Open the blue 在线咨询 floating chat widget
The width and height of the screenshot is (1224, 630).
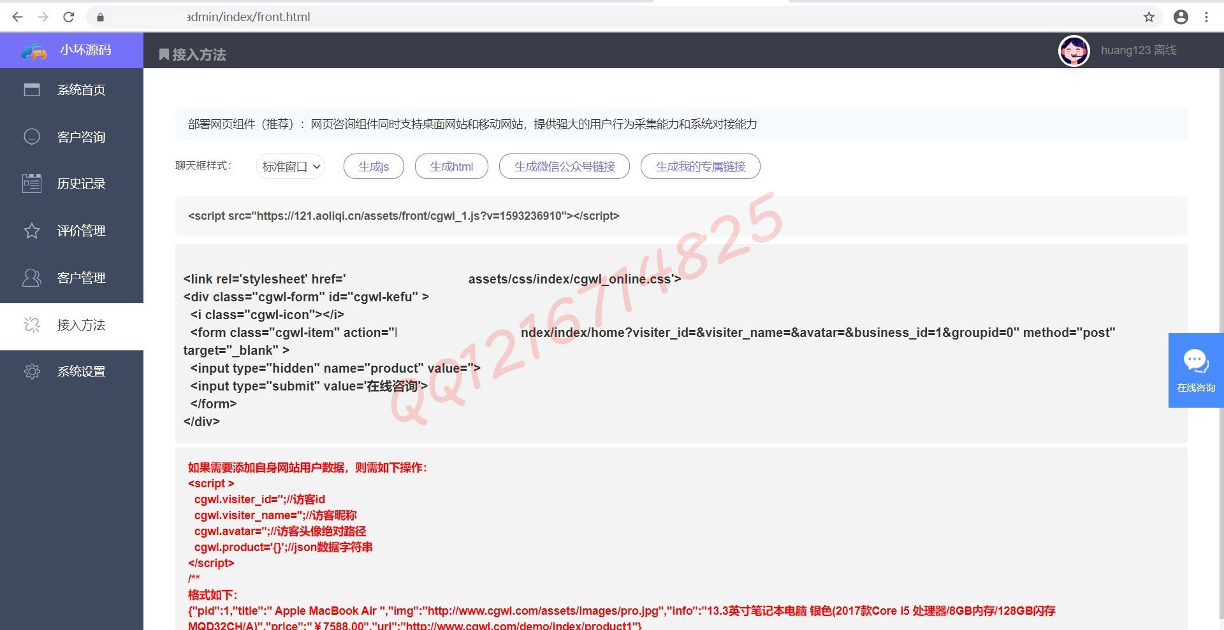[1196, 370]
